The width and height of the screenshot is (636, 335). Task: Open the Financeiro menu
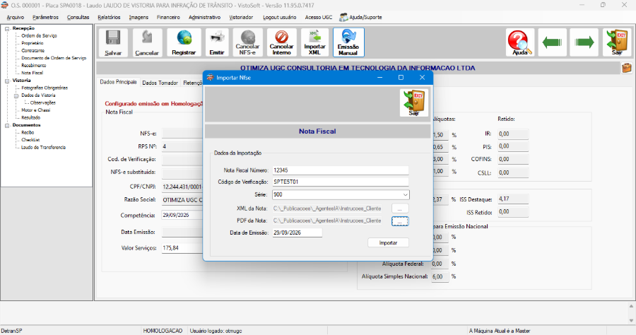pos(168,18)
